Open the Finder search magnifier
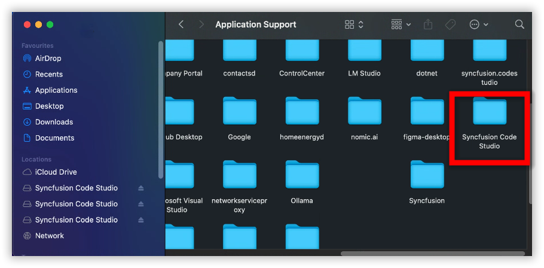The image size is (544, 268). 519,25
